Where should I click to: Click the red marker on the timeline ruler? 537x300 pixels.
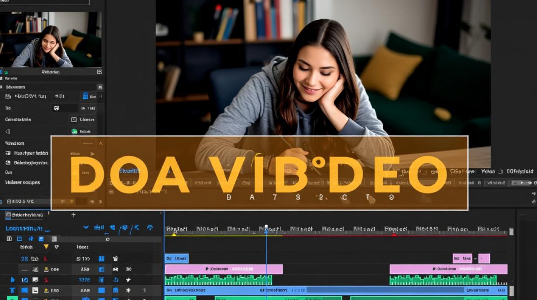tap(394, 234)
